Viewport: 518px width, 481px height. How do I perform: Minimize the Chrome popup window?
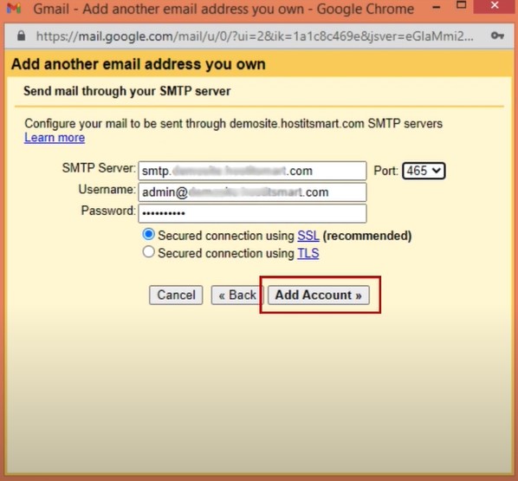(x=437, y=7)
